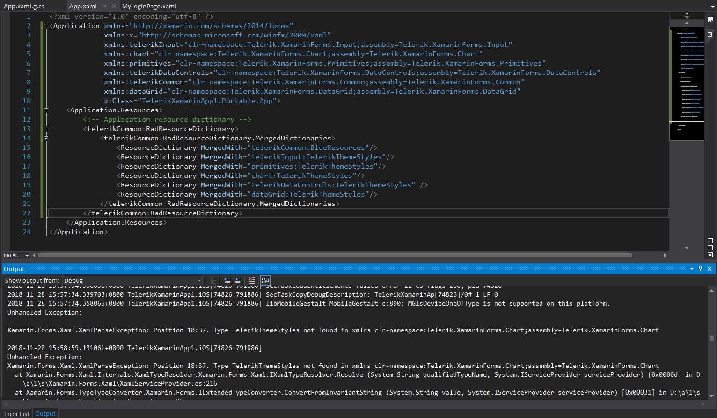The image size is (717, 418).
Task: Toggle auto-hide pin for Output window
Action: (x=701, y=269)
